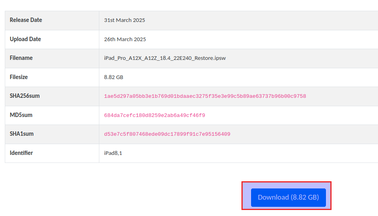Click the 8.82 GB filesize table value

(x=114, y=77)
